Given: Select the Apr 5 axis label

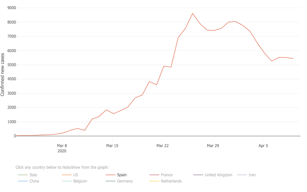Looking at the screenshot, I should click(263, 146).
